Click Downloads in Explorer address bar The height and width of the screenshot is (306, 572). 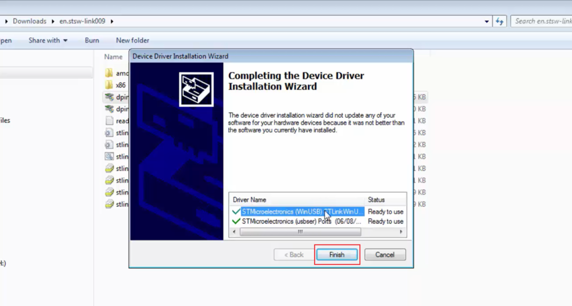(x=30, y=21)
